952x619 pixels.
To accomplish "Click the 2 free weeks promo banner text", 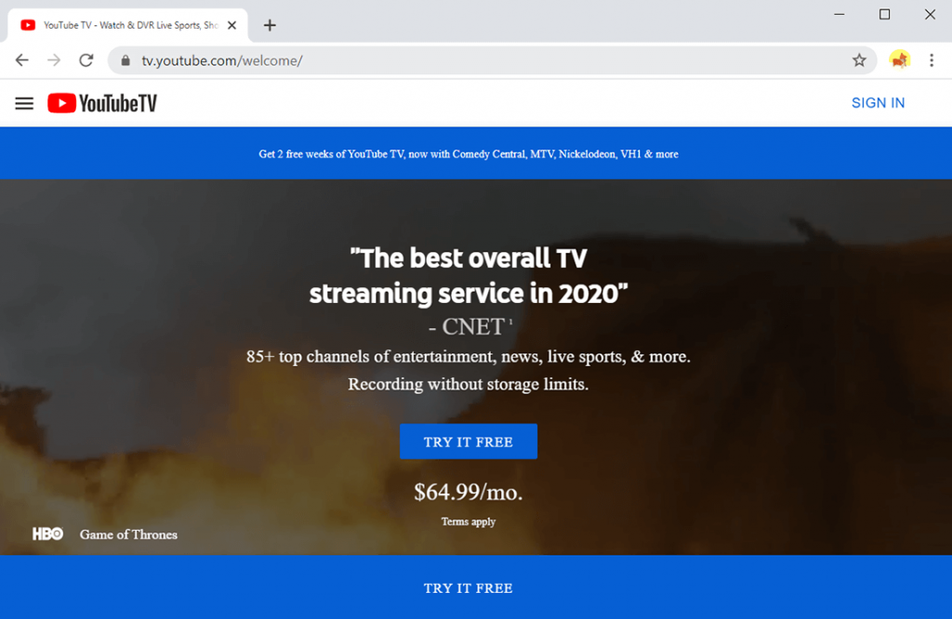I will click(x=469, y=154).
